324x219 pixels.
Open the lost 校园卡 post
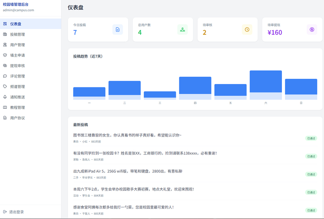click(145, 153)
